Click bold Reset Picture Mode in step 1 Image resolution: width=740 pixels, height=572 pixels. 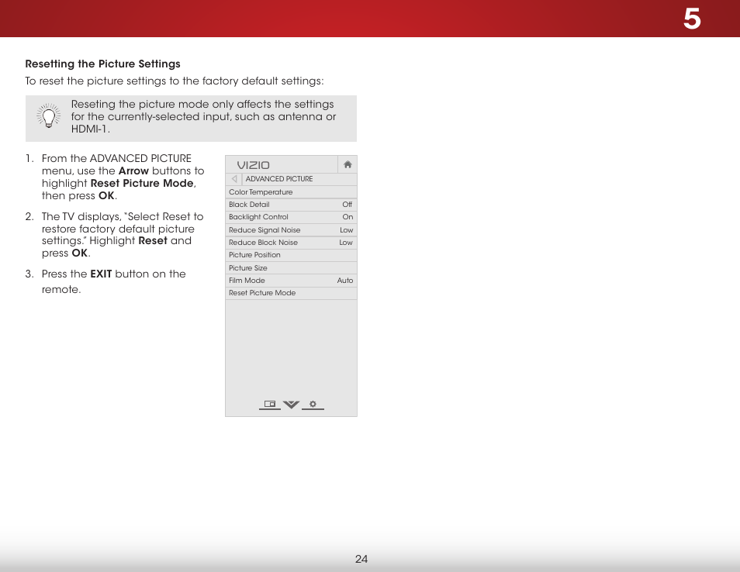click(x=142, y=183)
